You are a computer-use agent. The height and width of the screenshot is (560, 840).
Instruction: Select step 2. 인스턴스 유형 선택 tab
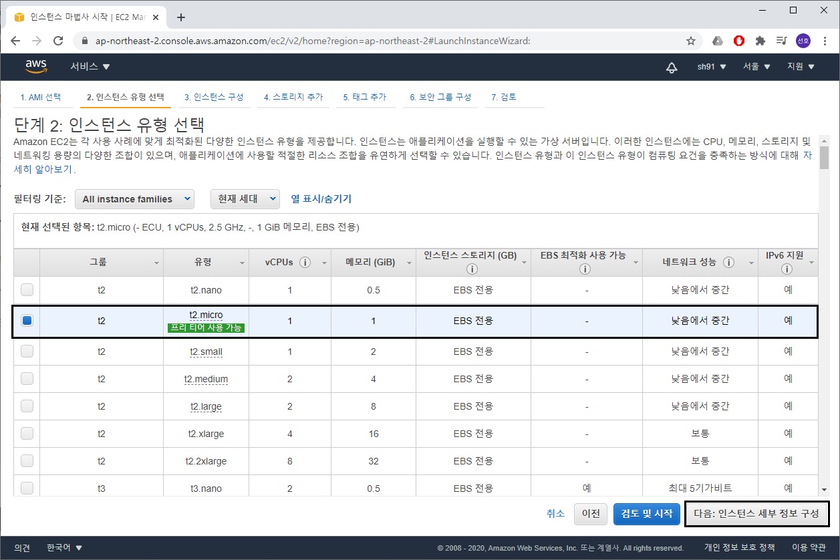tap(124, 98)
